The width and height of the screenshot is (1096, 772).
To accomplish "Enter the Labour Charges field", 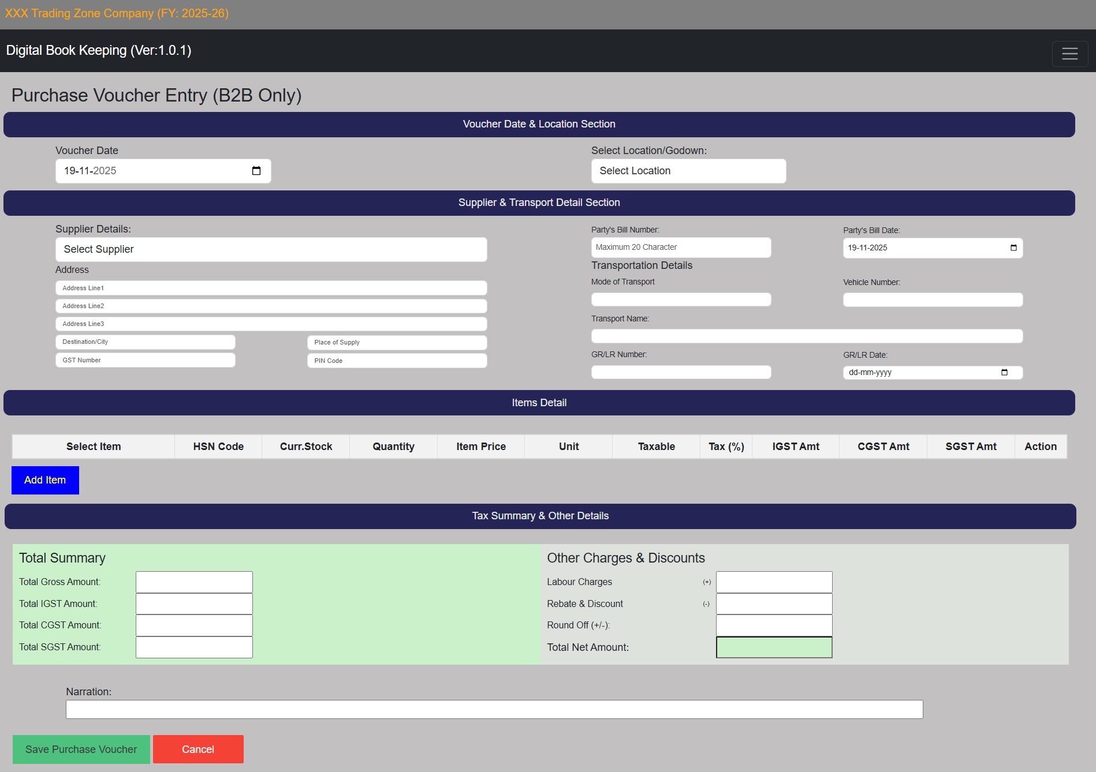I will click(x=774, y=582).
